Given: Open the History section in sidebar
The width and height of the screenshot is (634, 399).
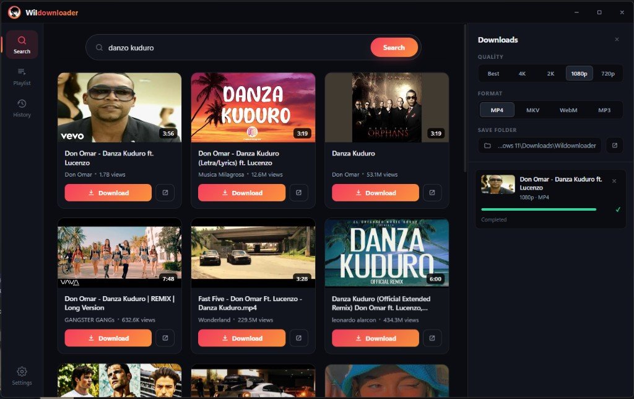Looking at the screenshot, I should click(22, 108).
